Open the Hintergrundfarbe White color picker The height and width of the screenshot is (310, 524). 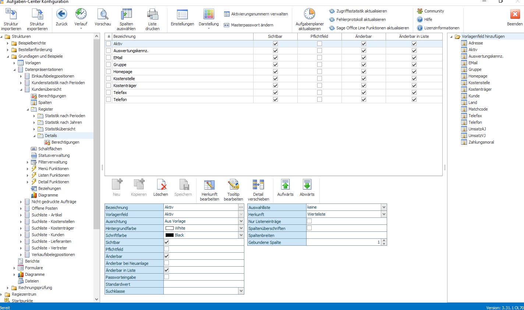point(241,228)
